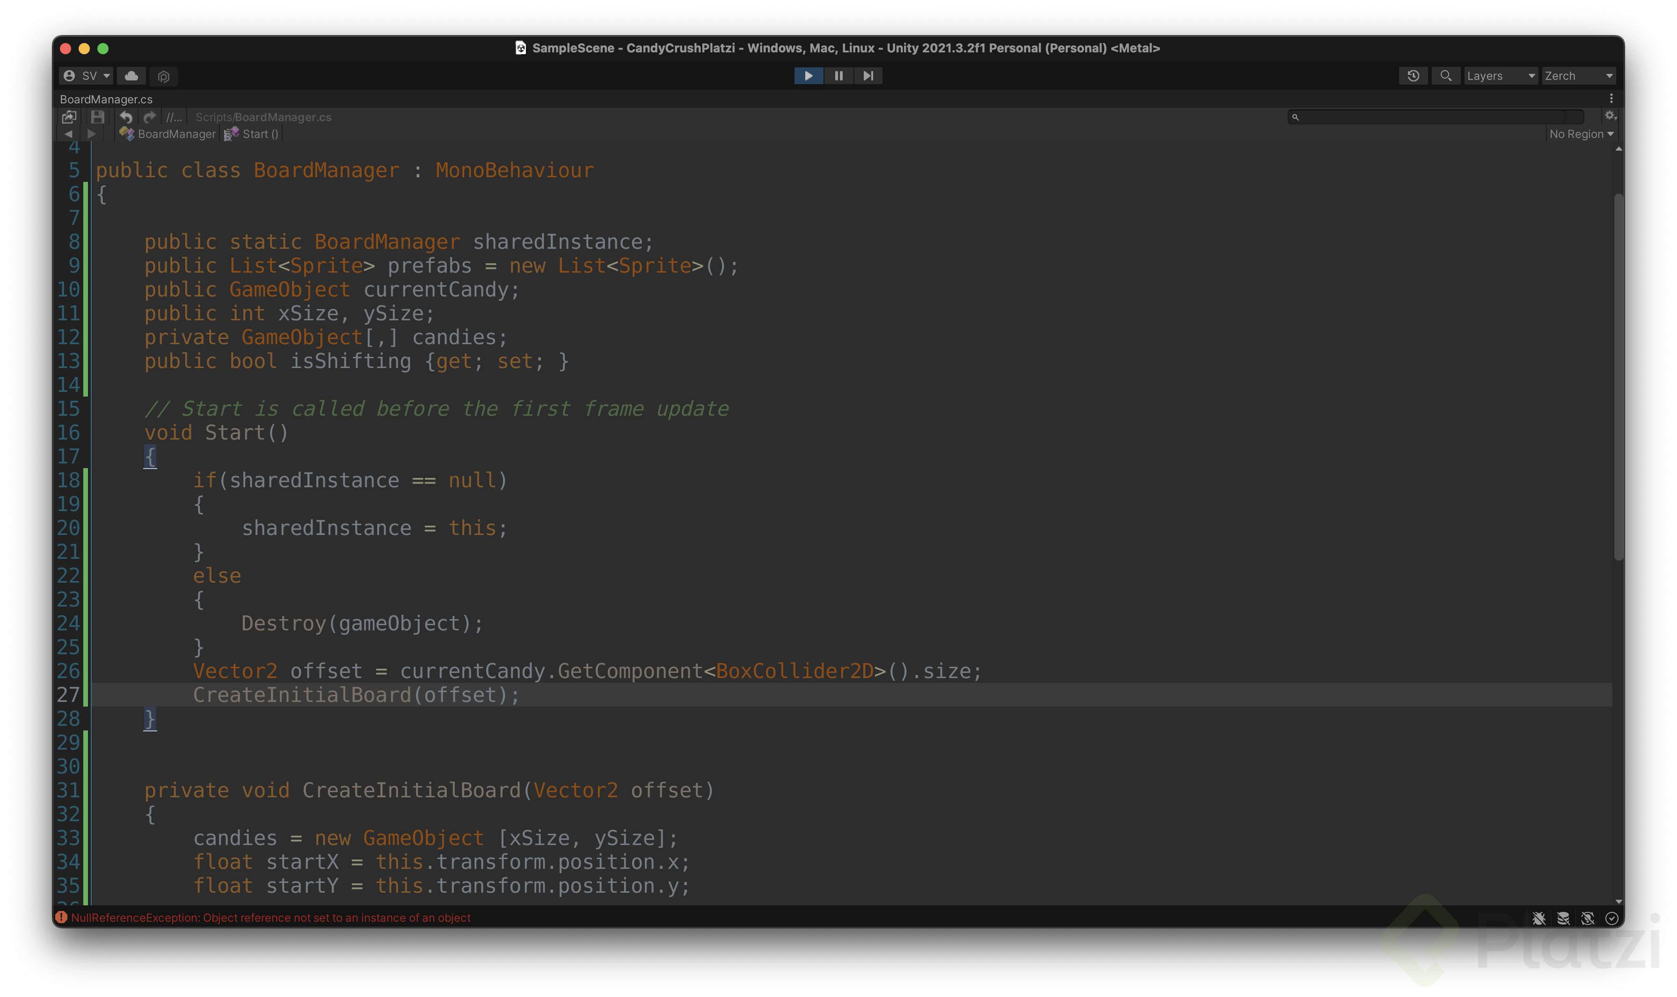Click the open-in-external-editor icon
The width and height of the screenshot is (1677, 997).
coord(69,117)
